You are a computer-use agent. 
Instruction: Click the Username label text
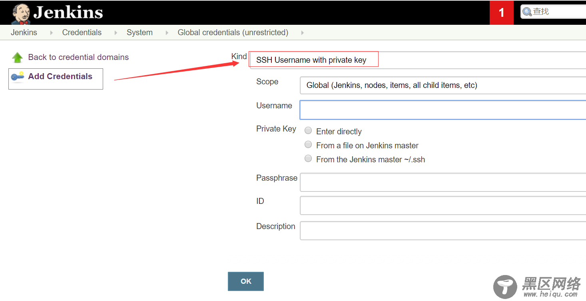(x=274, y=106)
